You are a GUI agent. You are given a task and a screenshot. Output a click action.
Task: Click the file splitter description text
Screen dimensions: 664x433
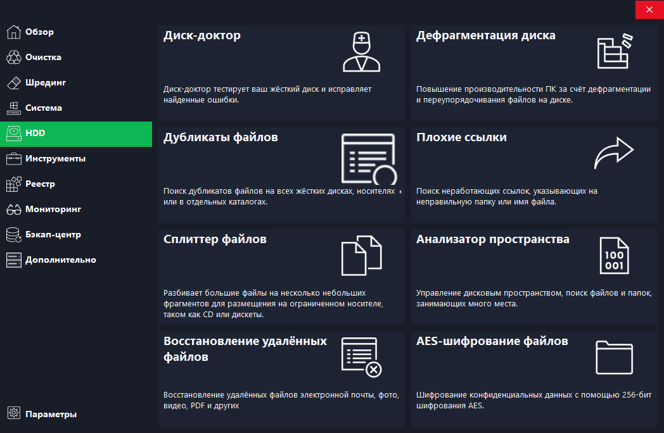click(x=273, y=304)
